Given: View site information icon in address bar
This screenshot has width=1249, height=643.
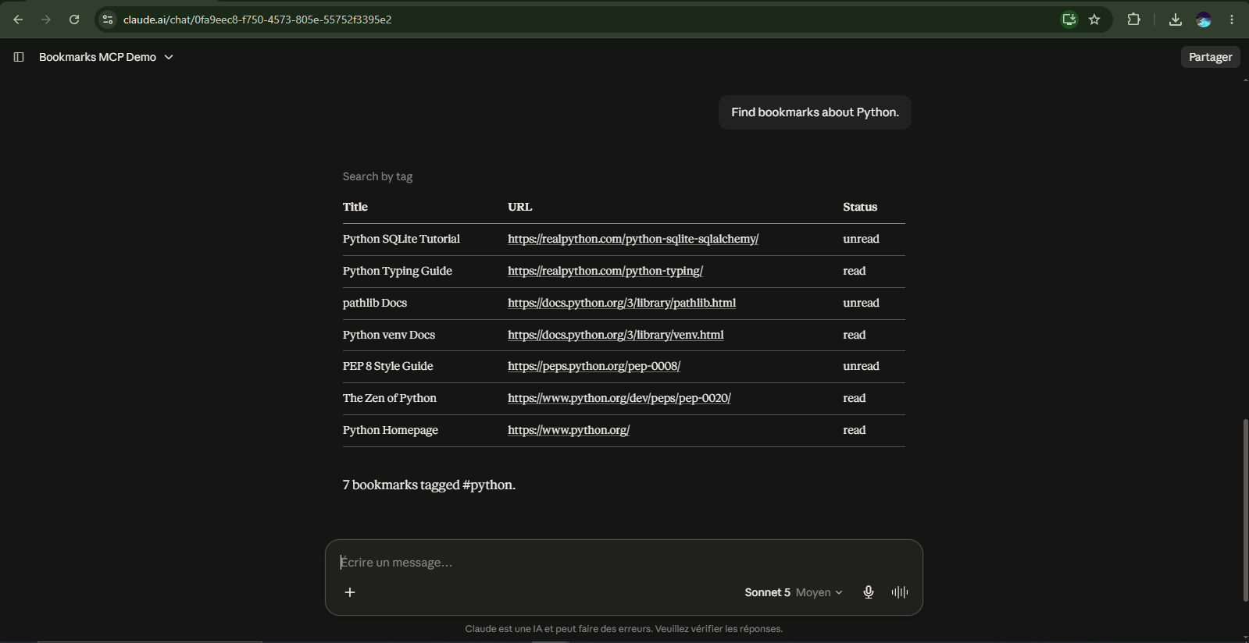Looking at the screenshot, I should click(108, 20).
